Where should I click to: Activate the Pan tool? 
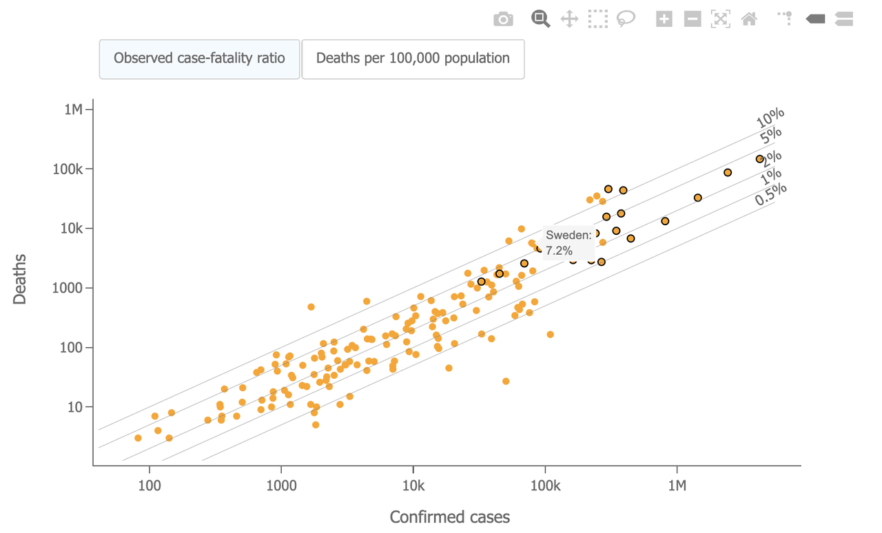tap(569, 19)
